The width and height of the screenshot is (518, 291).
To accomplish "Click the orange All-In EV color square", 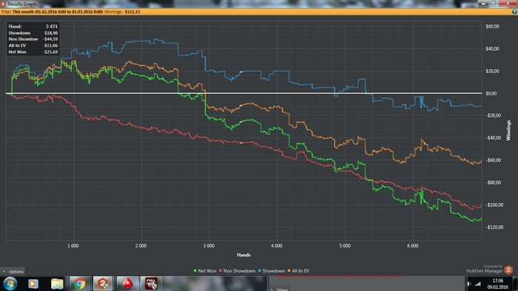I will pos(289,271).
